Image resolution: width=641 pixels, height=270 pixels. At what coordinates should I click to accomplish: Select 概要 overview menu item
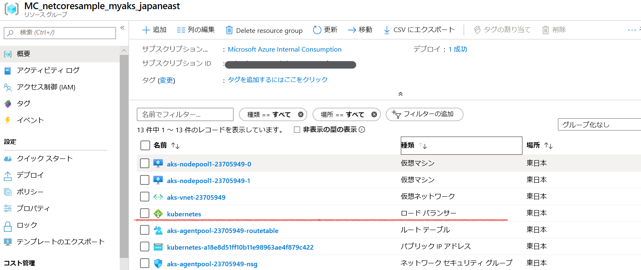pos(60,54)
